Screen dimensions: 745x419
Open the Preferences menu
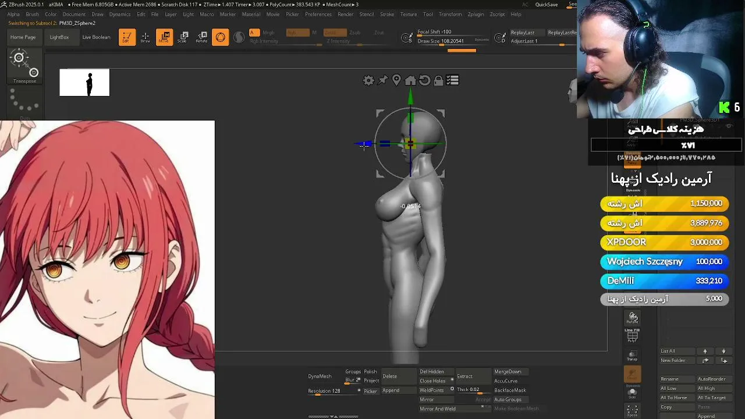pos(318,14)
